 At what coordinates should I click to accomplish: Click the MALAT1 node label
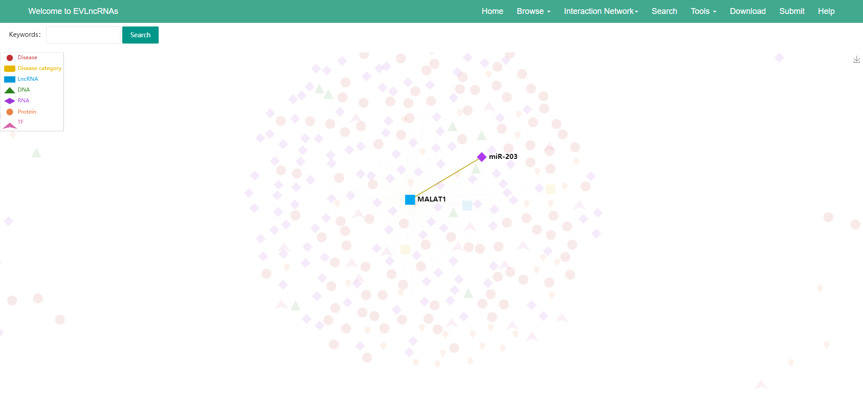(x=431, y=199)
